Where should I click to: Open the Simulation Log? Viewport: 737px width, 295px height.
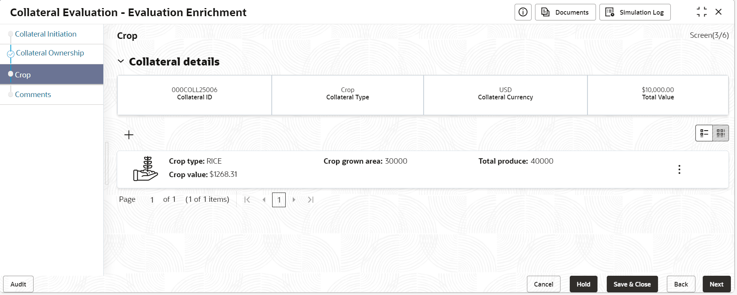point(634,12)
